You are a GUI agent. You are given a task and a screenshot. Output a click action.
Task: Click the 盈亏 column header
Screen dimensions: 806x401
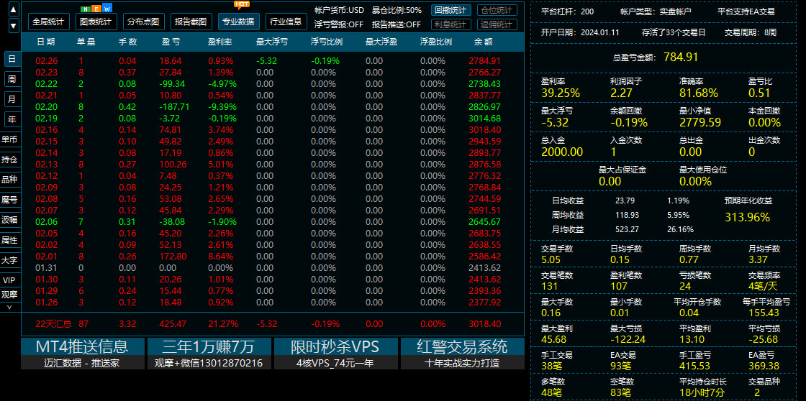click(x=170, y=42)
